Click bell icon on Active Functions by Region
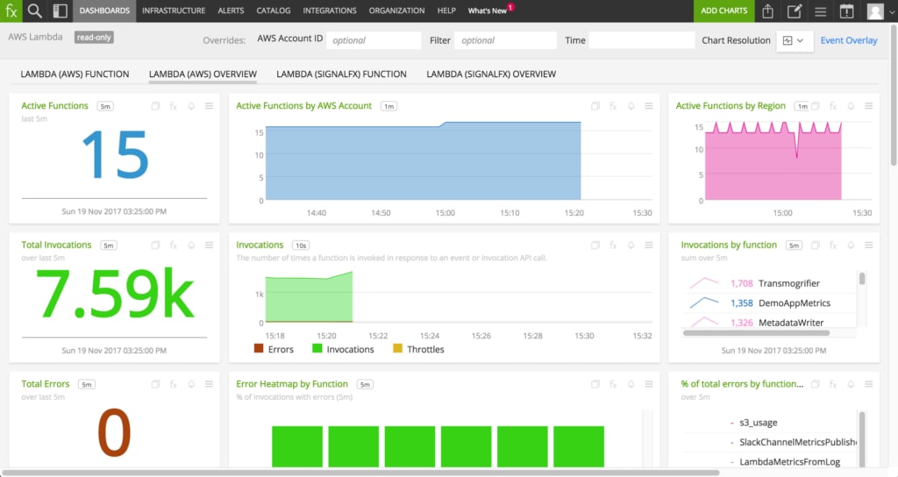The width and height of the screenshot is (898, 477). [851, 106]
